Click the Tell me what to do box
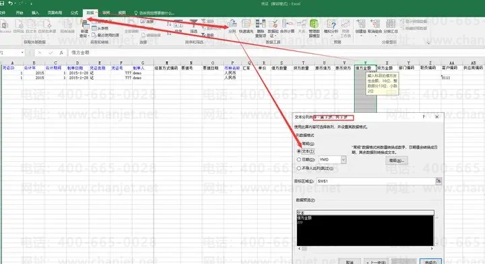 tap(154, 13)
